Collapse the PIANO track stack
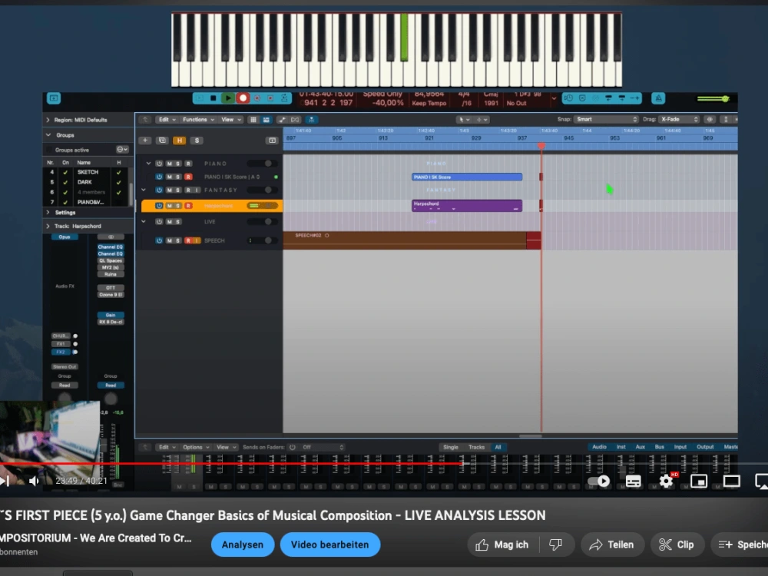The height and width of the screenshot is (576, 768). [x=148, y=164]
